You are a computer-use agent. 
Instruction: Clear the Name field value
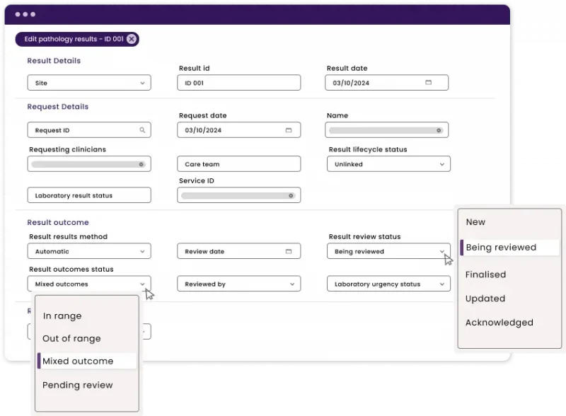point(439,130)
